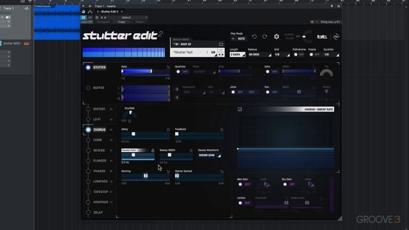409x230 pixels.
Task: Click the curve editor expand icon
Action: tap(240, 109)
